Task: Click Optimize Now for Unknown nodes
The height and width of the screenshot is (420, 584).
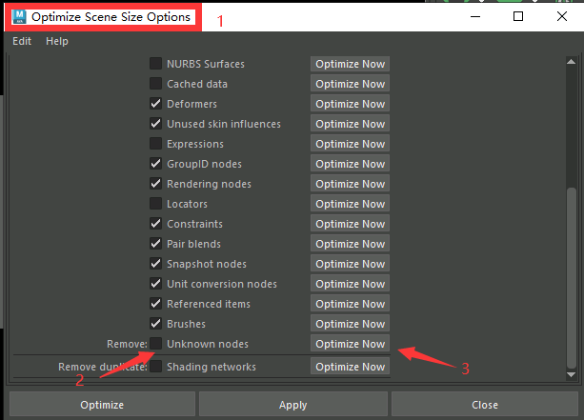Action: [350, 344]
